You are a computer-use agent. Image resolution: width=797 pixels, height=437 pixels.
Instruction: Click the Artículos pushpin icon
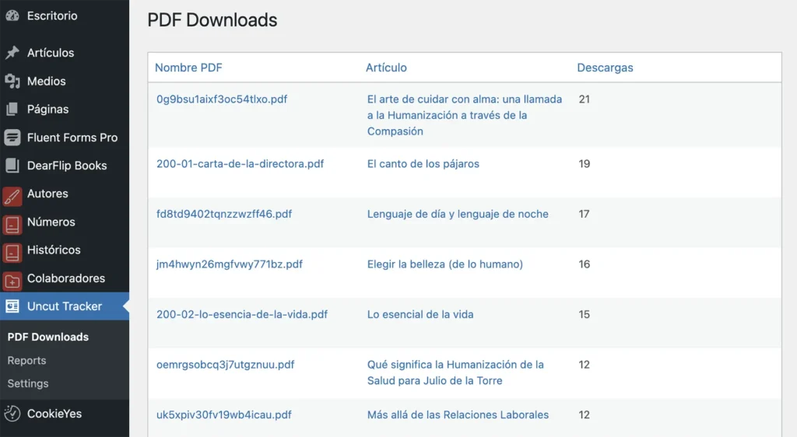coord(12,53)
